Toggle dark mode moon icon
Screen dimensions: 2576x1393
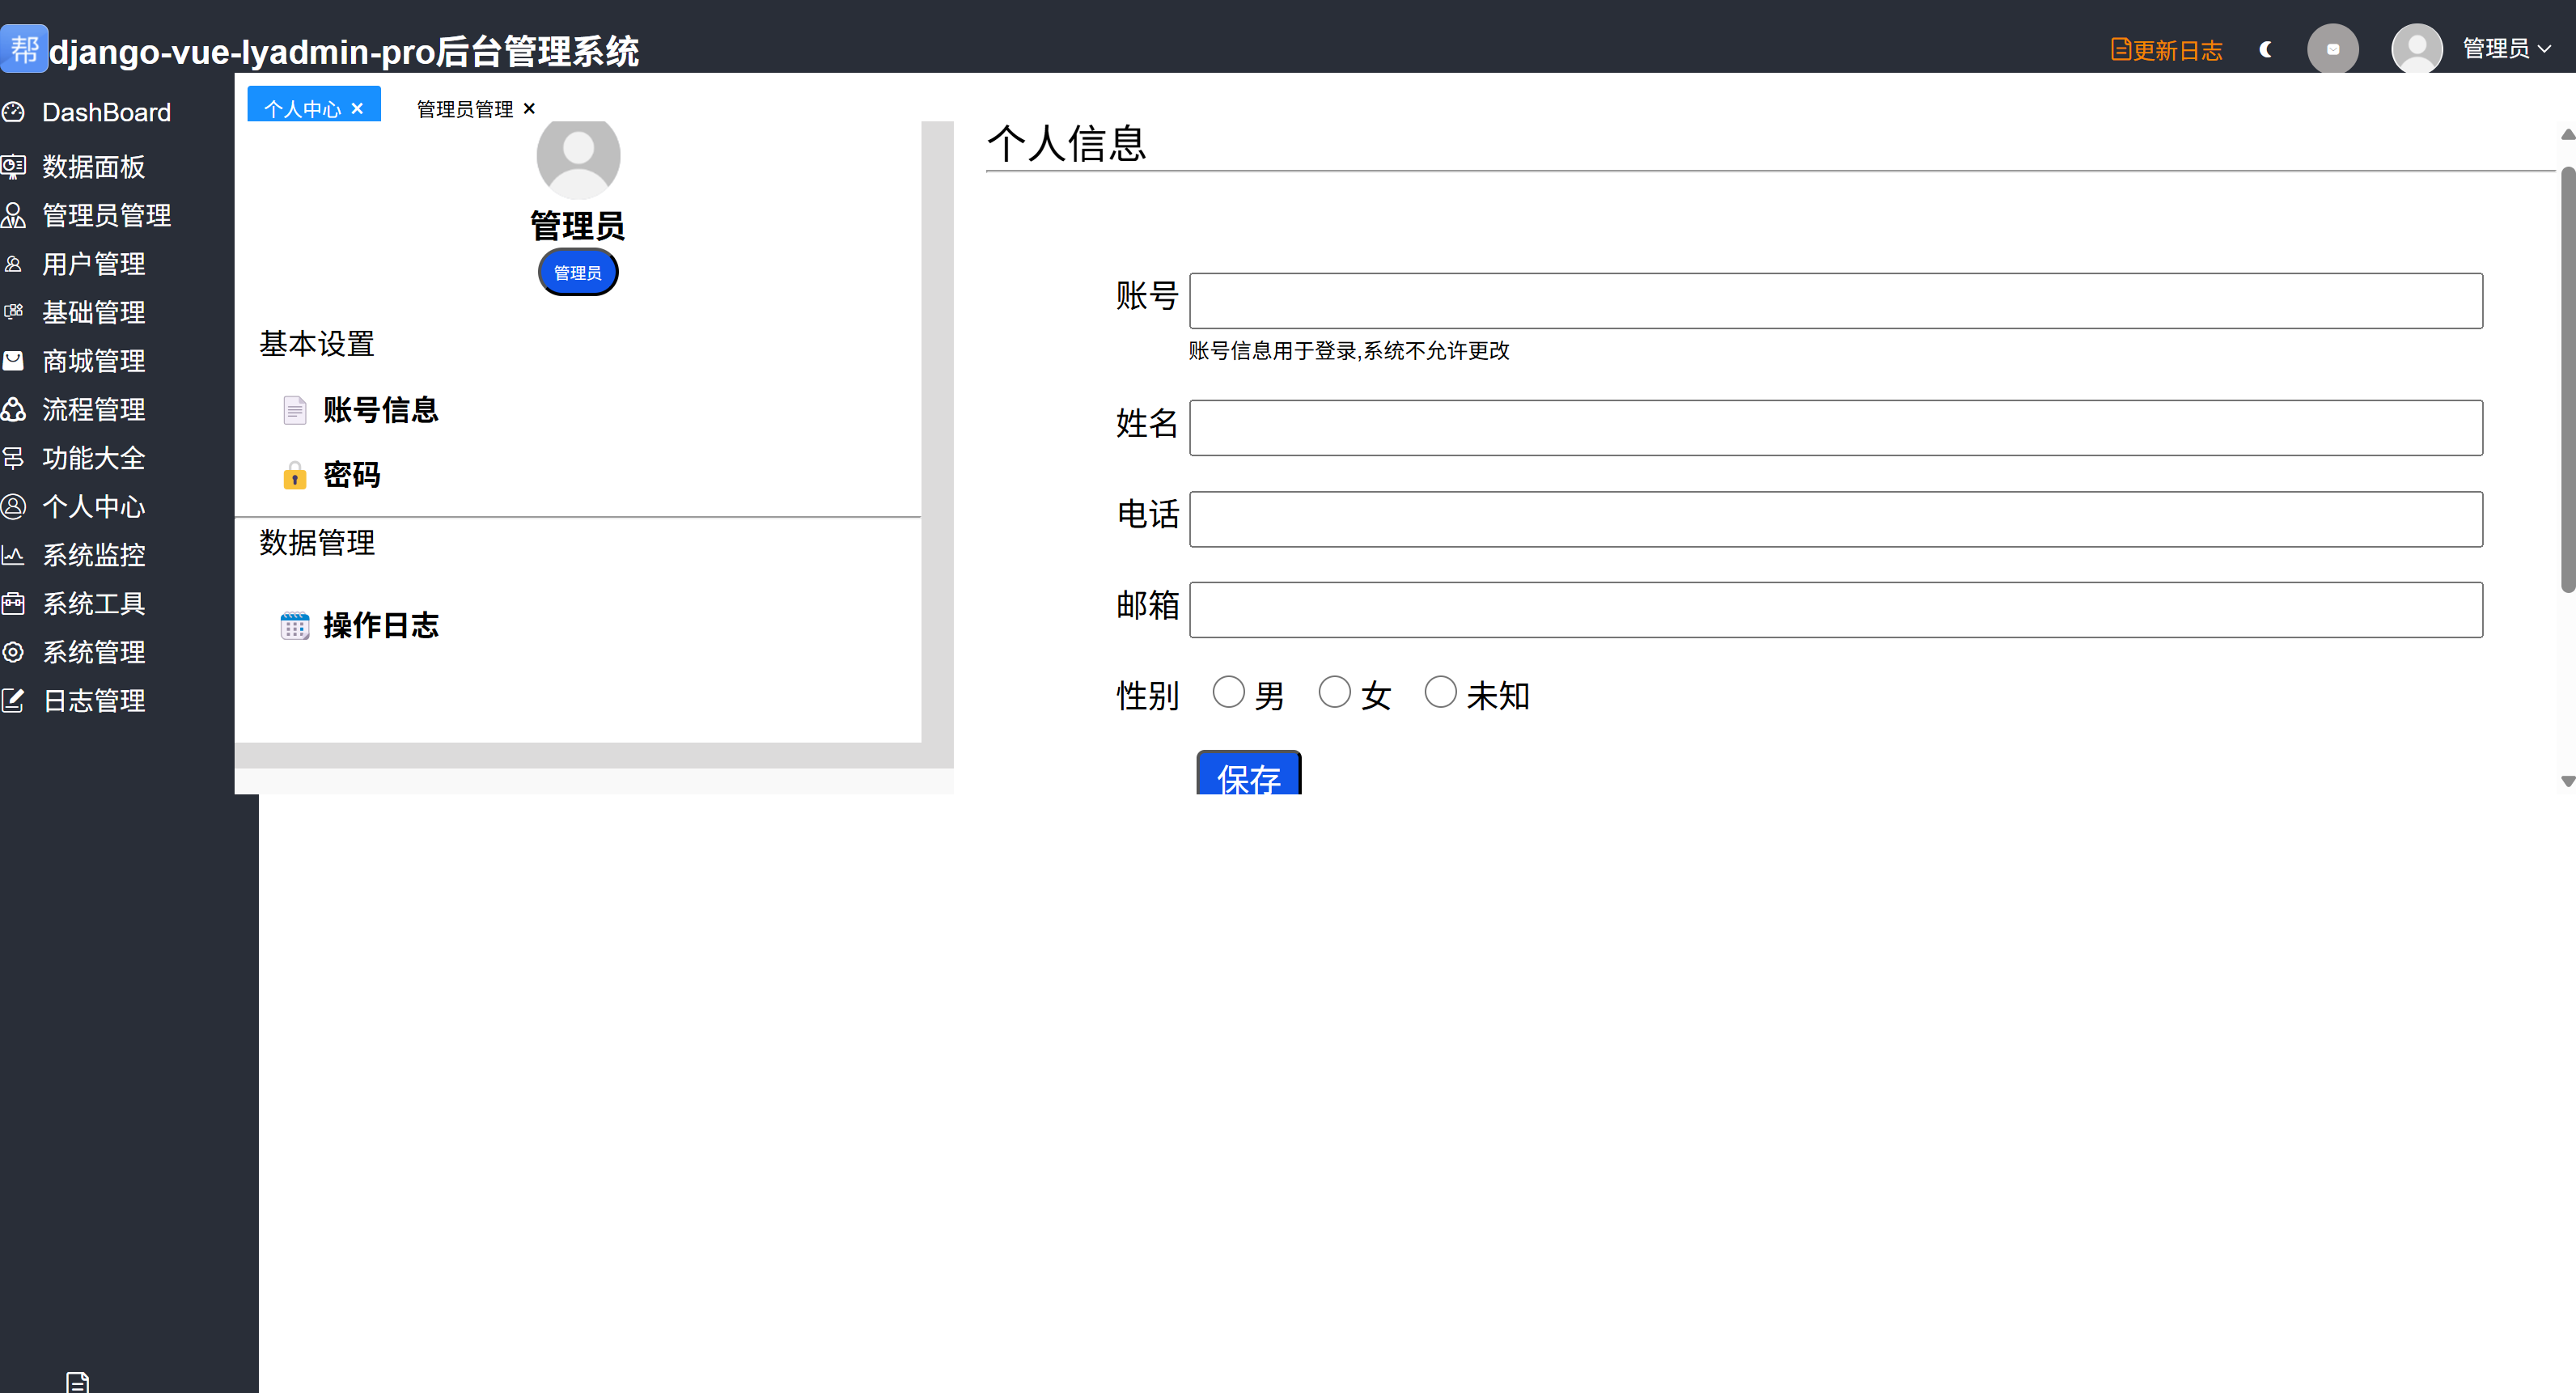click(2266, 49)
